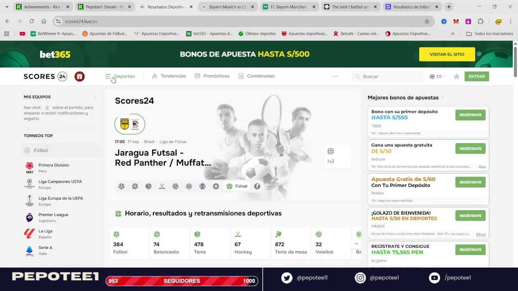Screen dimensions: 518x291
Task: Click VISITAR EL SITIO on the bet365 banner
Action: [447, 54]
